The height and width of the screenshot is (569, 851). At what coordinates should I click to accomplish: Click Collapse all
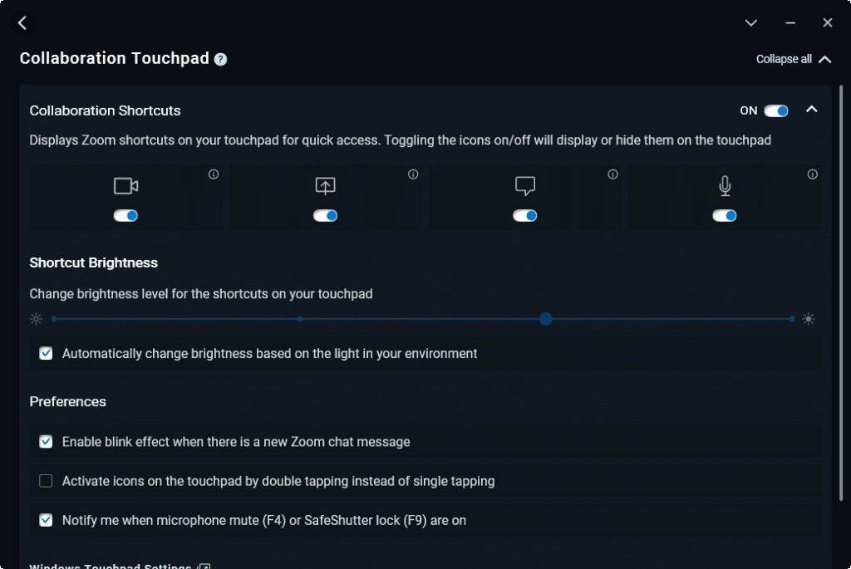(794, 59)
